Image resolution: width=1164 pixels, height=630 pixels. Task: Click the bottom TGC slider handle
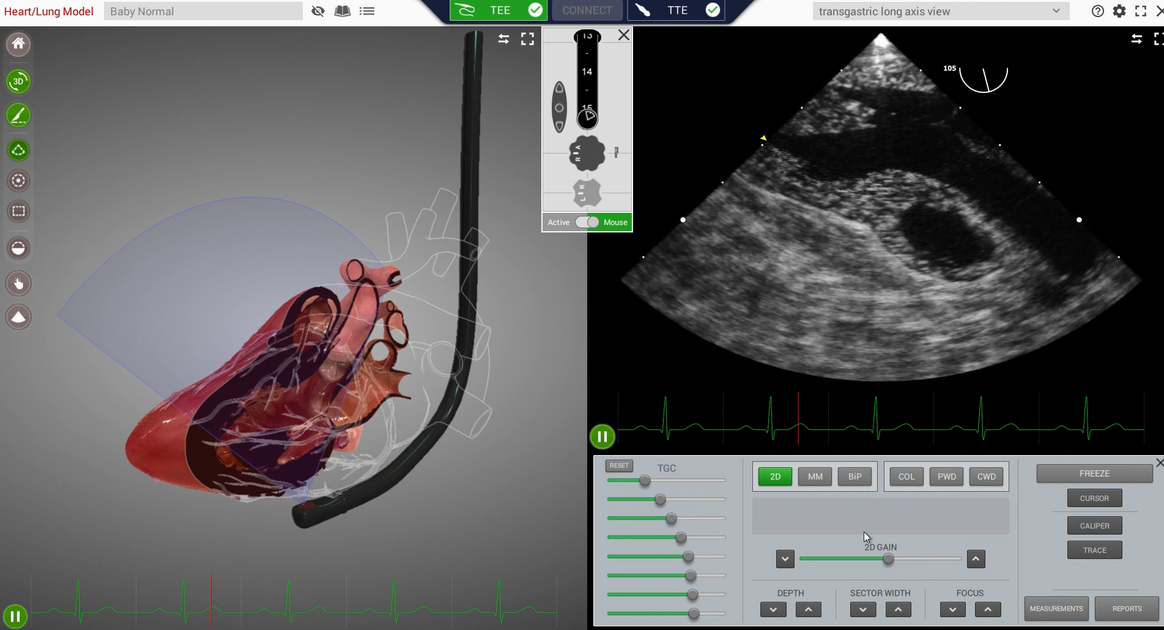694,613
